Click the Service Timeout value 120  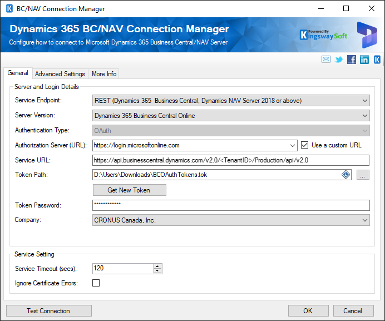pos(98,268)
